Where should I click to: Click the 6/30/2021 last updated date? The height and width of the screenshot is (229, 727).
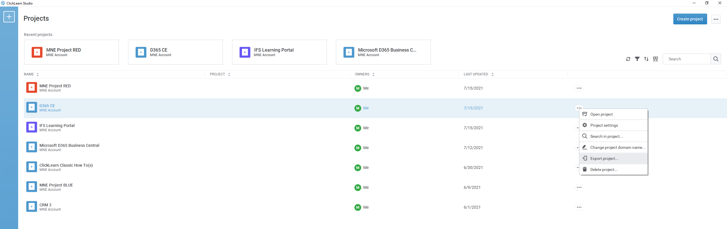pyautogui.click(x=473, y=167)
